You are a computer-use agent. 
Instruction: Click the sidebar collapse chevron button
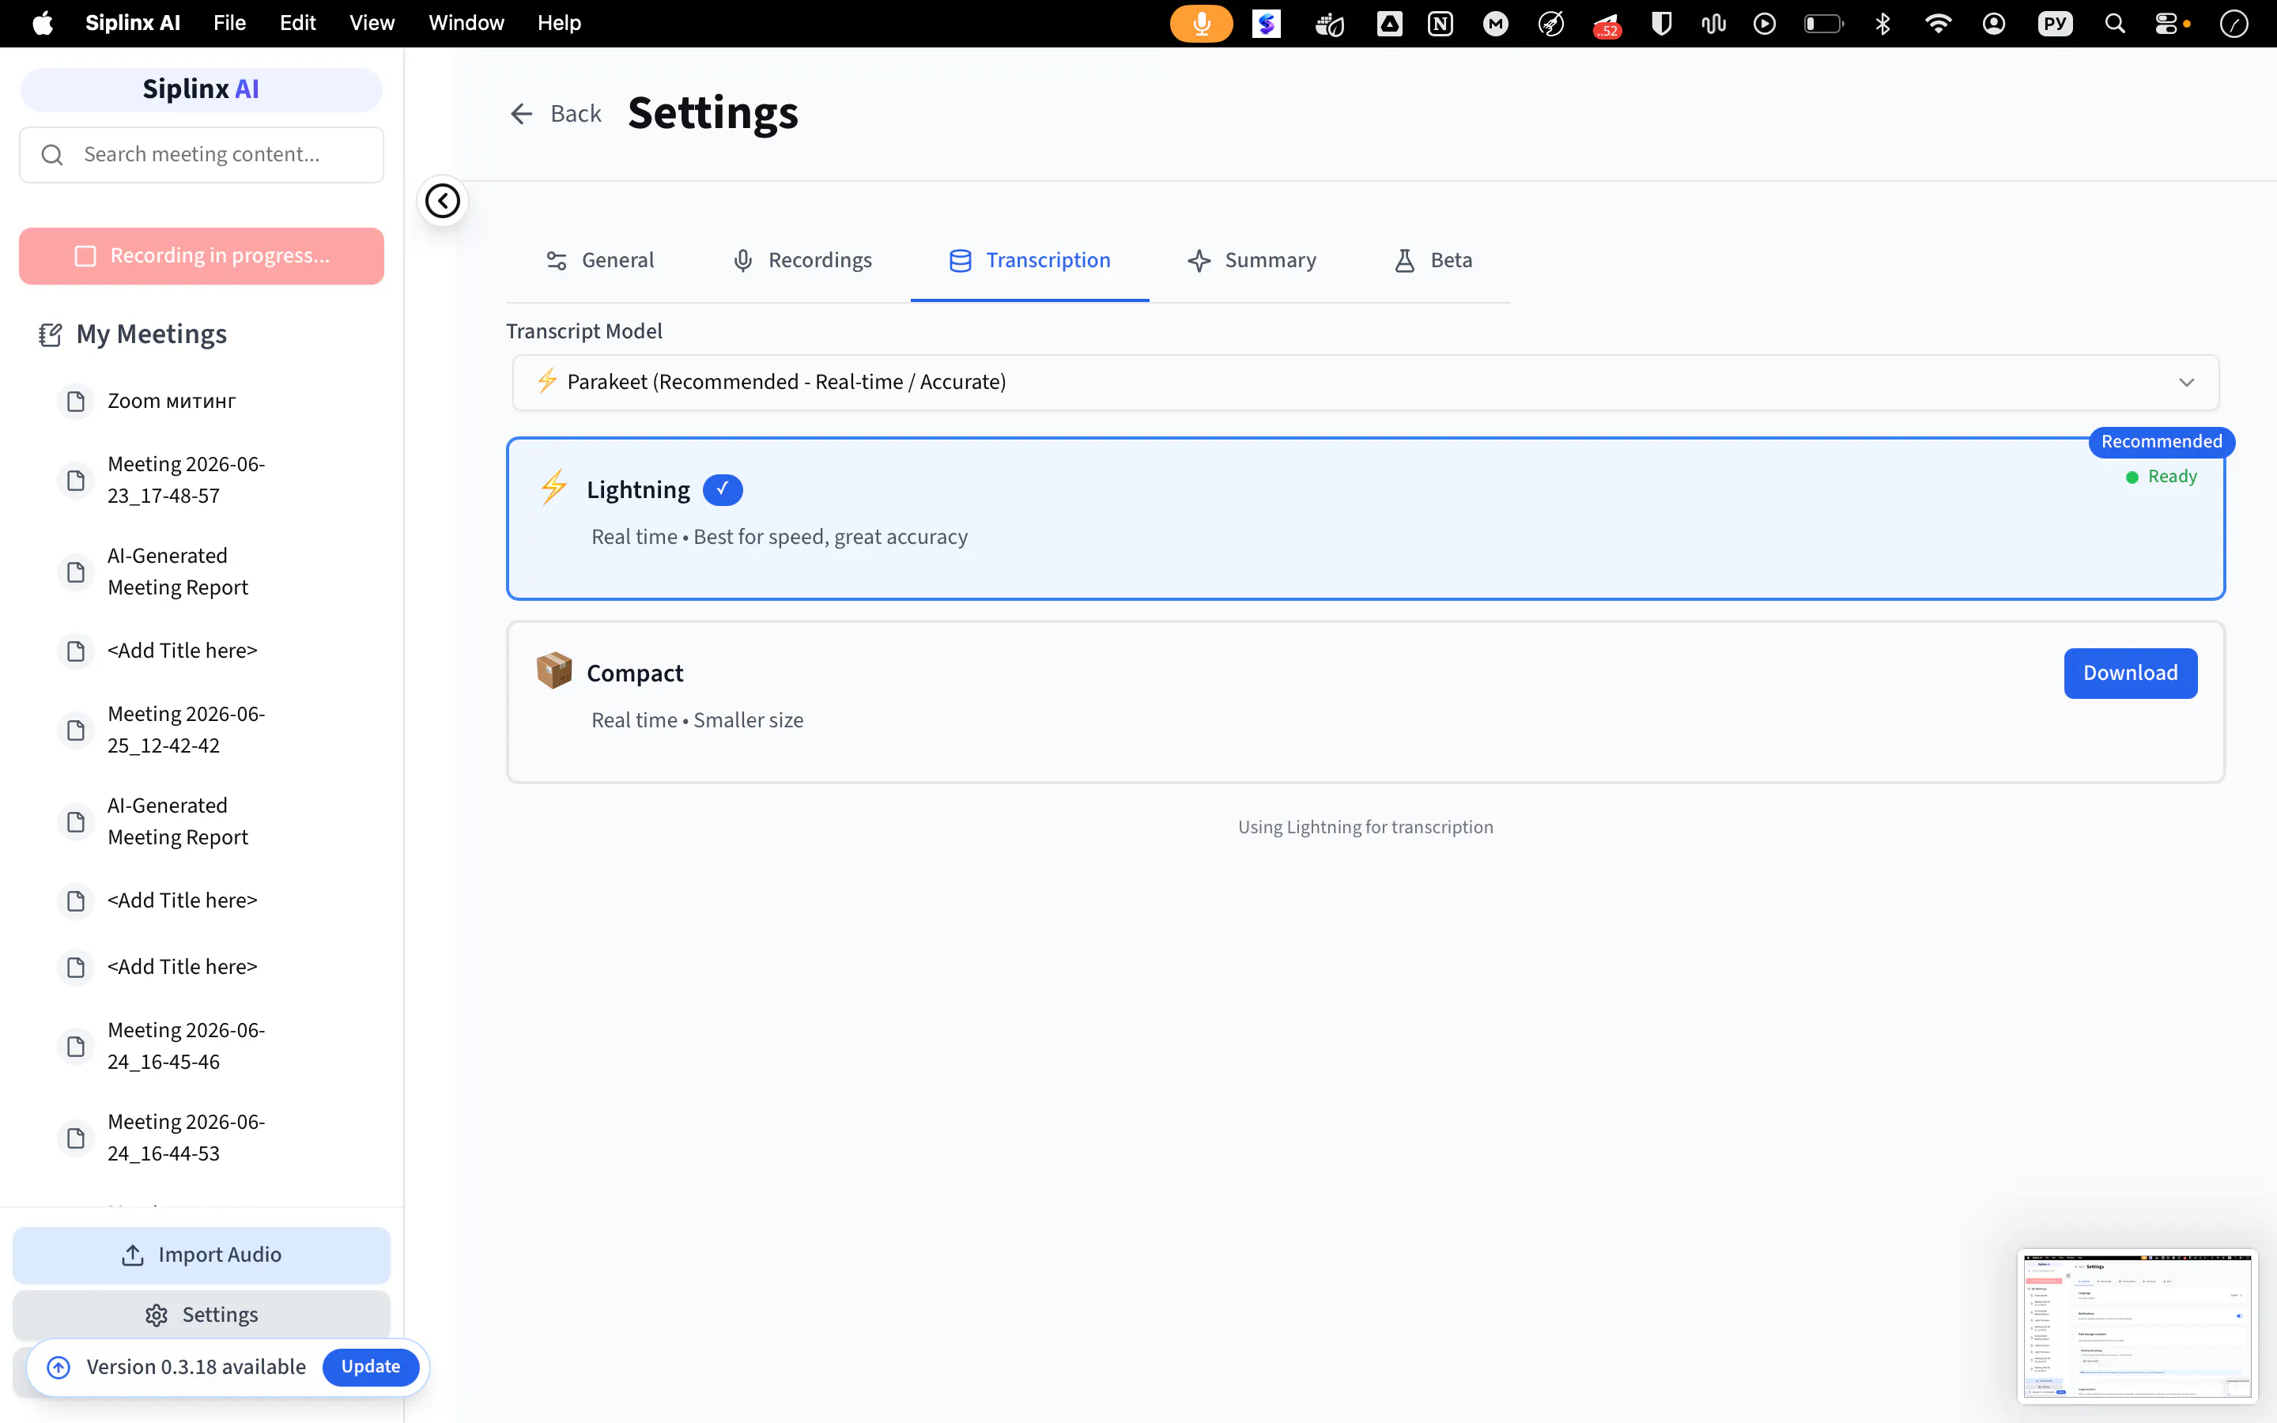[442, 201]
